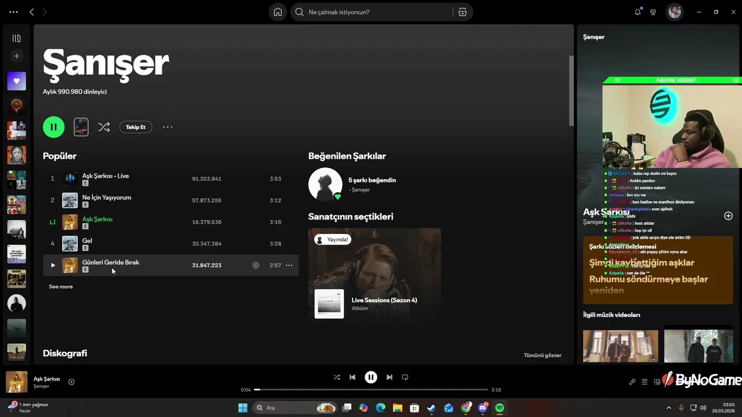
Task: Skip to previous track
Action: [x=352, y=377]
